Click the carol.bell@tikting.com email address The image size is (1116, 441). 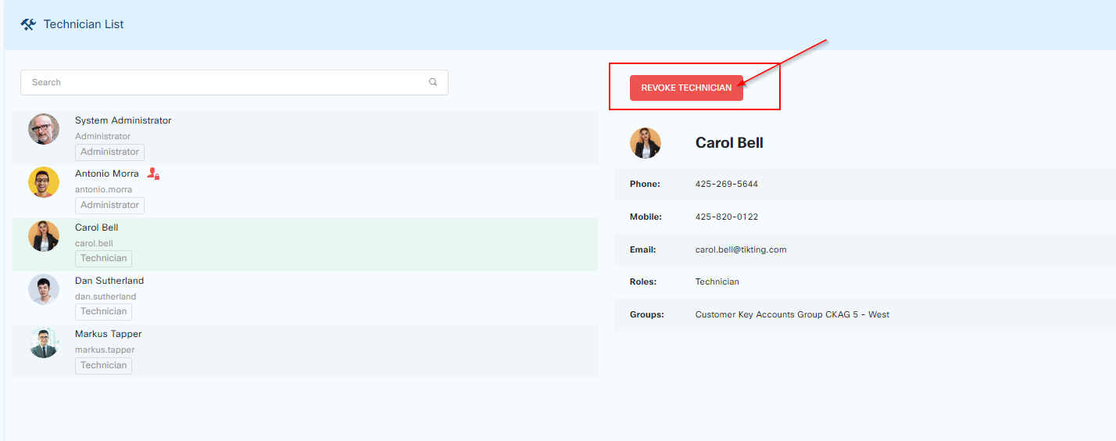point(740,249)
